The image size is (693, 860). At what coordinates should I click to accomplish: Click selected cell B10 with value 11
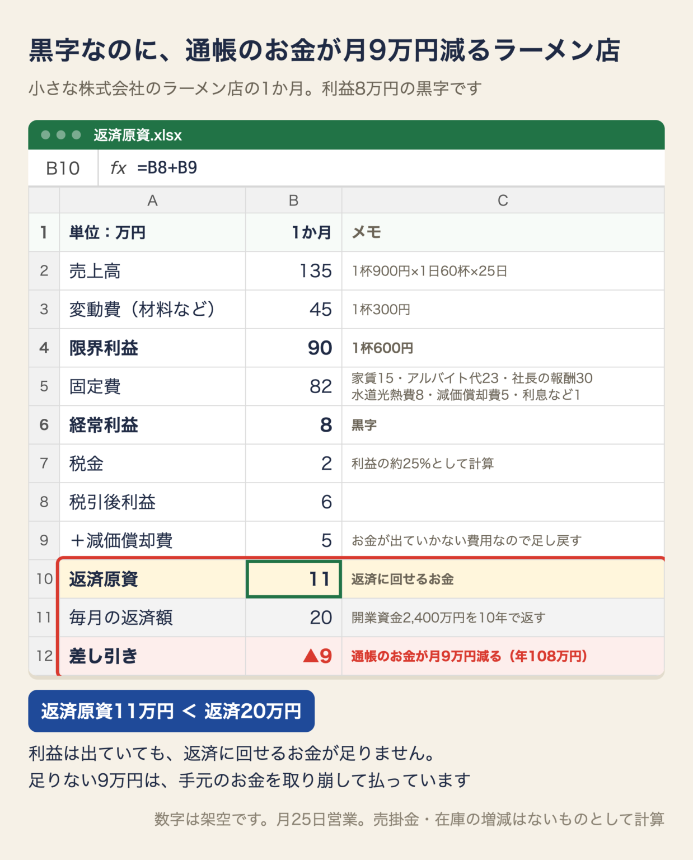click(x=293, y=579)
